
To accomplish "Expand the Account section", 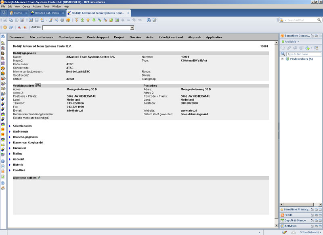I will pos(10,159).
